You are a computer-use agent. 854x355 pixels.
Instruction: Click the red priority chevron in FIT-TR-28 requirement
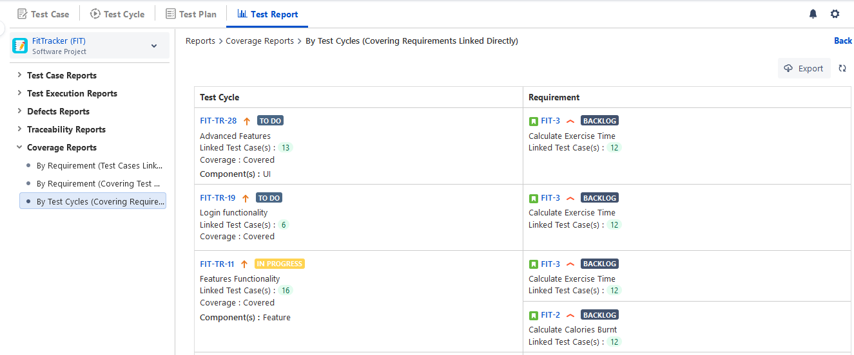coord(570,121)
